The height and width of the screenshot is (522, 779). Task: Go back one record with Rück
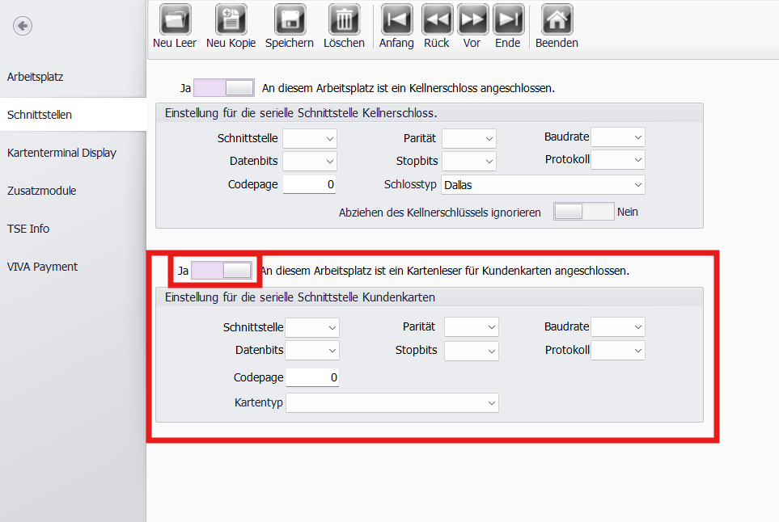click(437, 19)
